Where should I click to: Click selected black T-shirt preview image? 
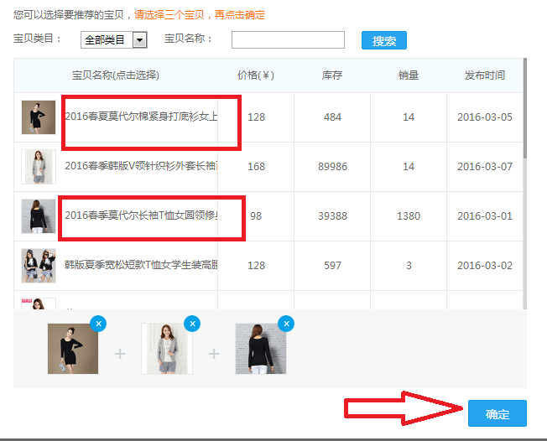pyautogui.click(x=261, y=349)
